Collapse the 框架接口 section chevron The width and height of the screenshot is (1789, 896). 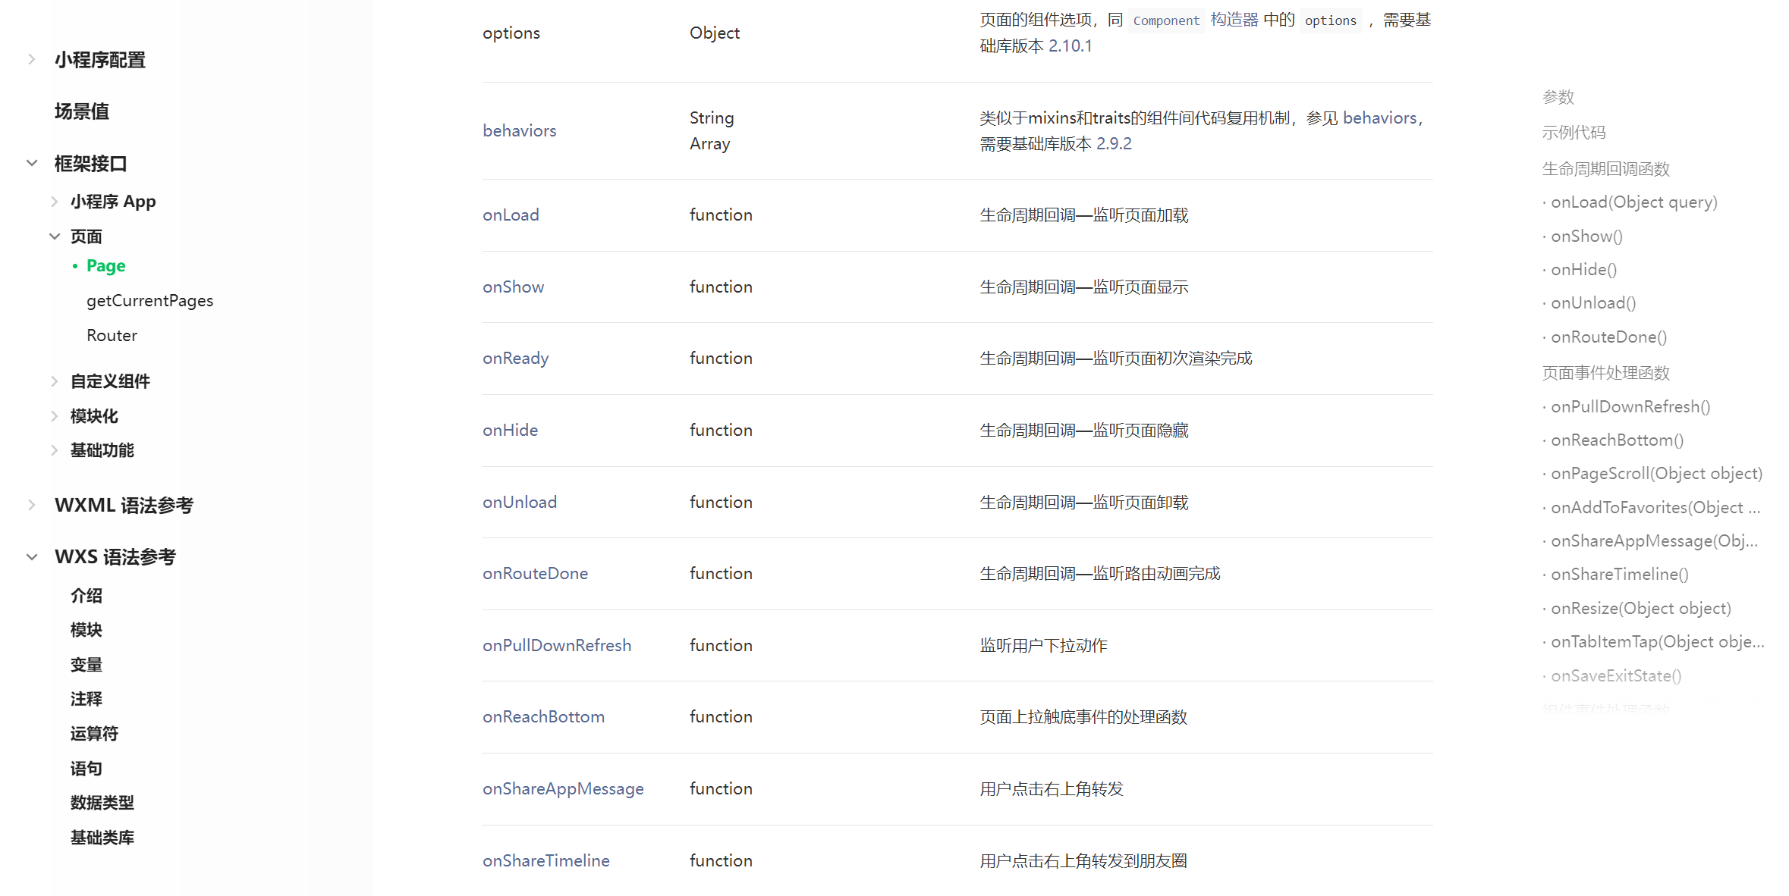pos(32,163)
